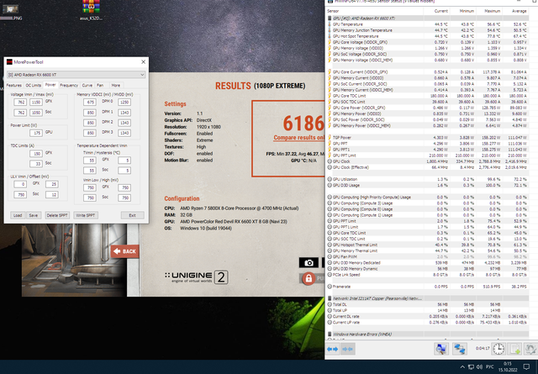Switch to the OC Limits tab
This screenshot has width=538, height=374.
pos(34,85)
